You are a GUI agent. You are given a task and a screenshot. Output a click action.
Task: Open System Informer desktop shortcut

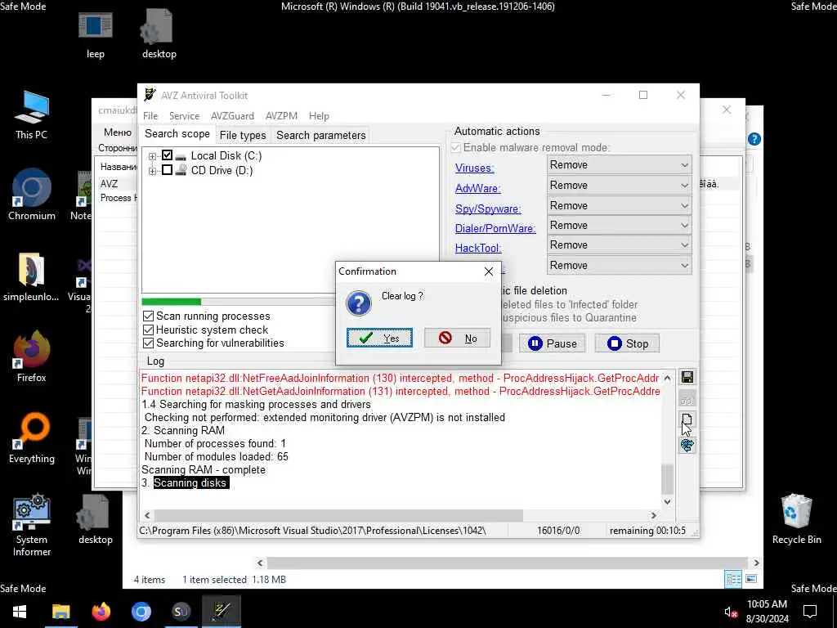tap(32, 525)
